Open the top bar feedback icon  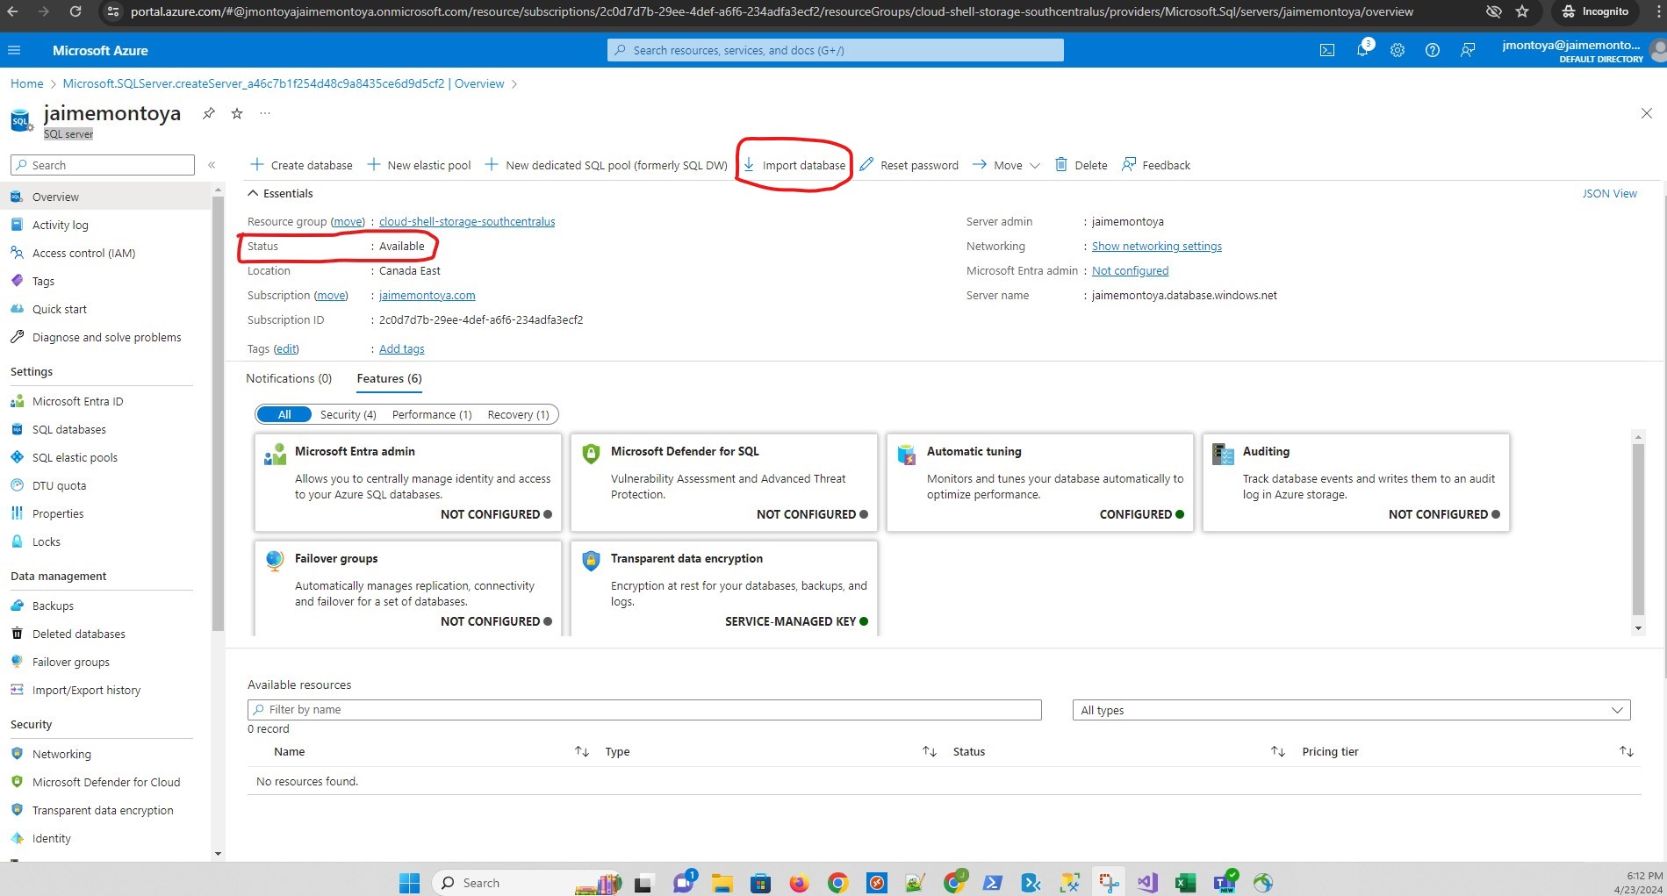(x=1468, y=50)
